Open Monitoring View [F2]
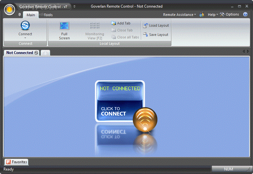The width and height of the screenshot is (253, 174). coord(95,31)
